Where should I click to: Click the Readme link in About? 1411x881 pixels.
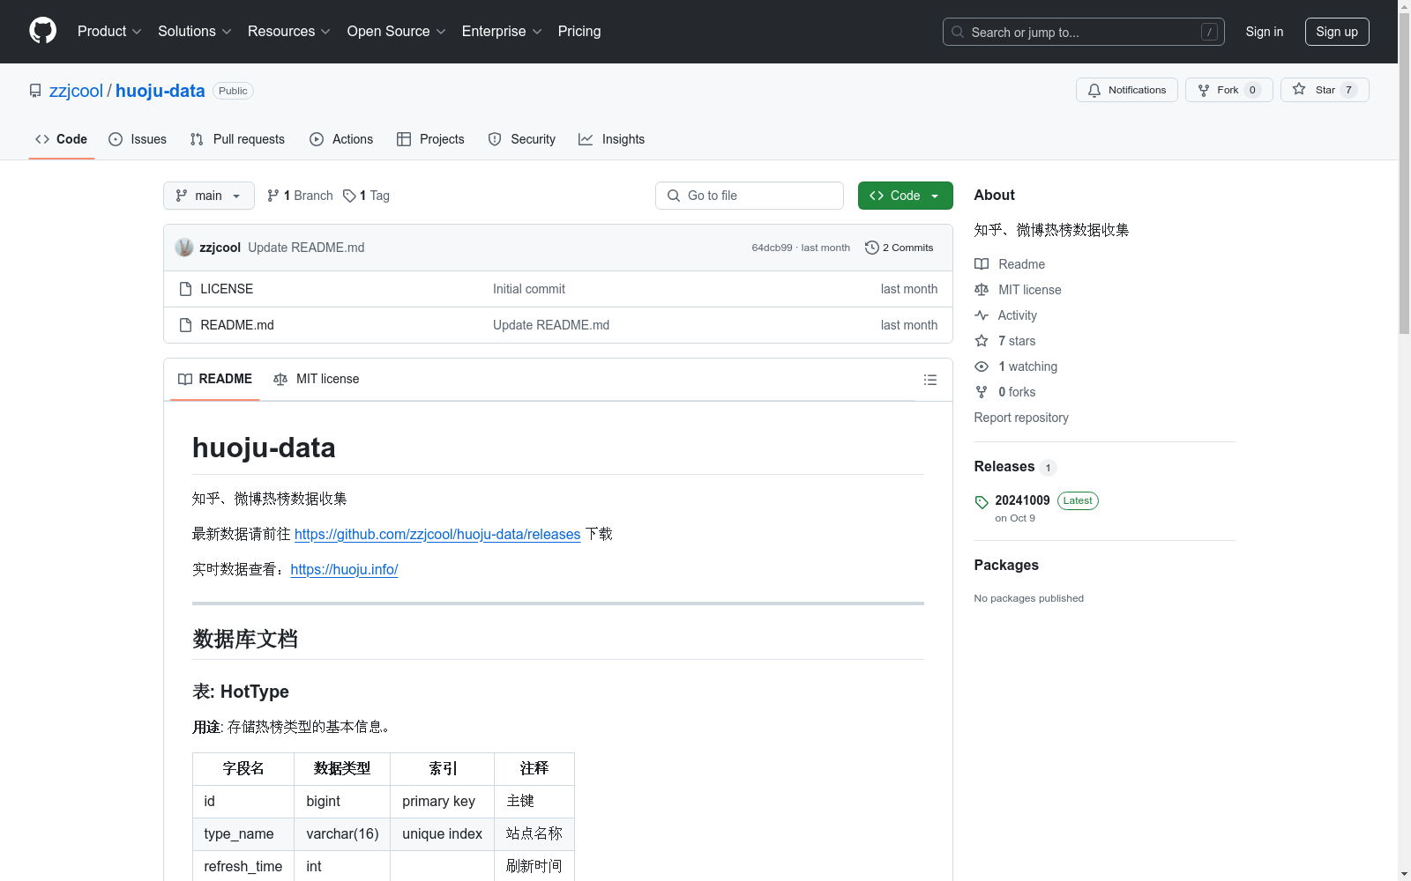click(1021, 264)
